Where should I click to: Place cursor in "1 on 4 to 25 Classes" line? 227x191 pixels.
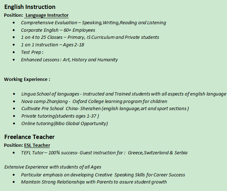tap(90, 37)
